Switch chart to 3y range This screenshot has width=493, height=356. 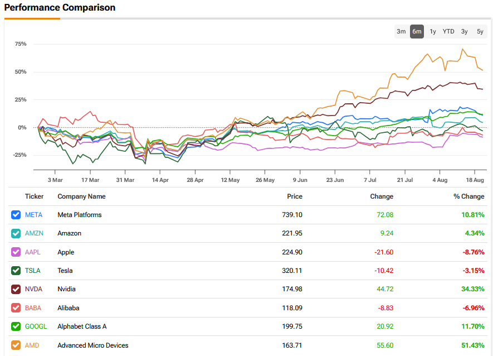click(465, 31)
